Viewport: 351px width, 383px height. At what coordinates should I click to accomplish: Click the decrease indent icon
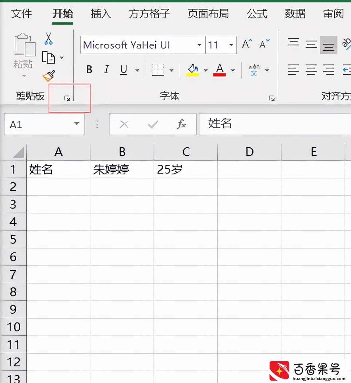tap(347, 70)
